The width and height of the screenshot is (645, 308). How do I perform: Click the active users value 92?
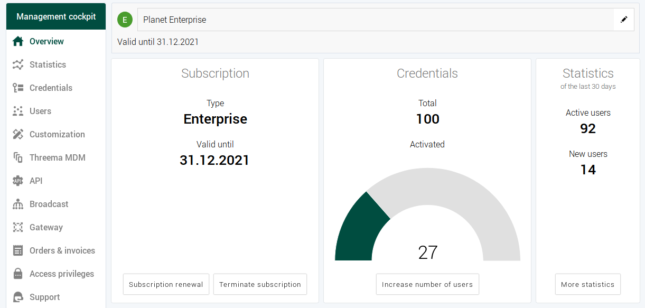point(588,128)
